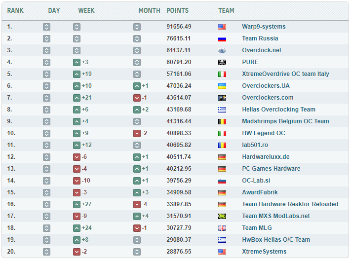The width and height of the screenshot is (351, 260).
Task: Click the Overclock.net team logo icon
Action: coord(222,50)
